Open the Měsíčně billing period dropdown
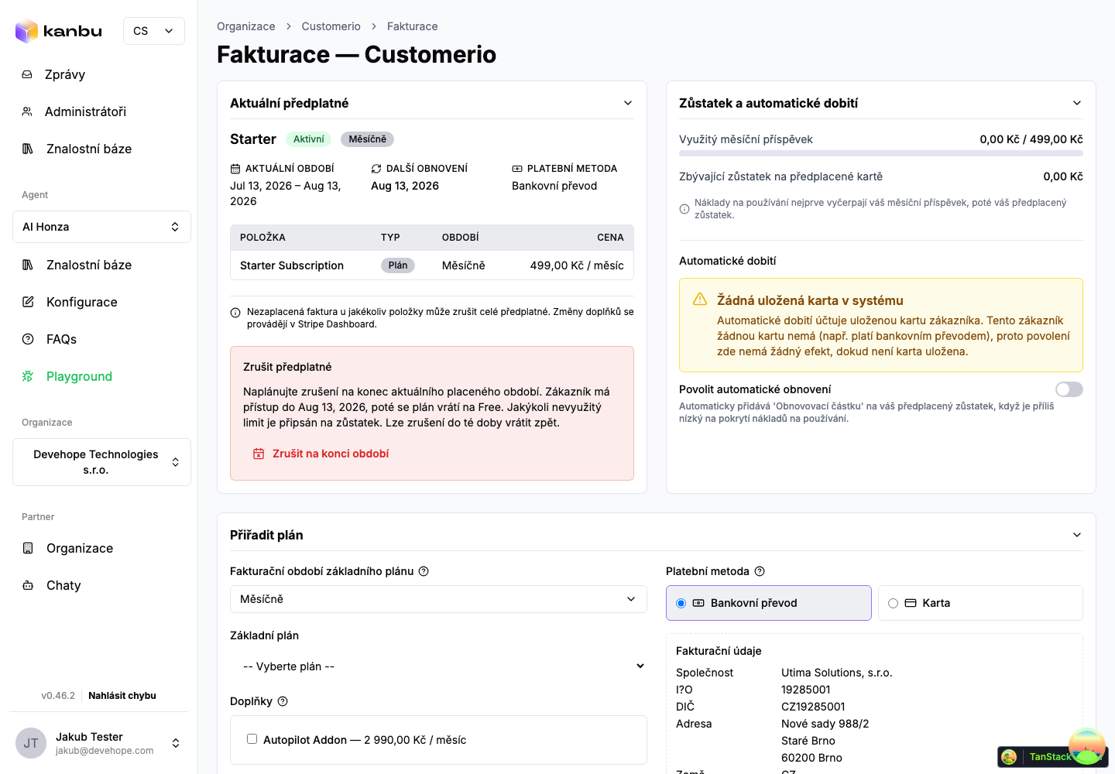Screen dimensions: 1115x774 tap(438, 599)
